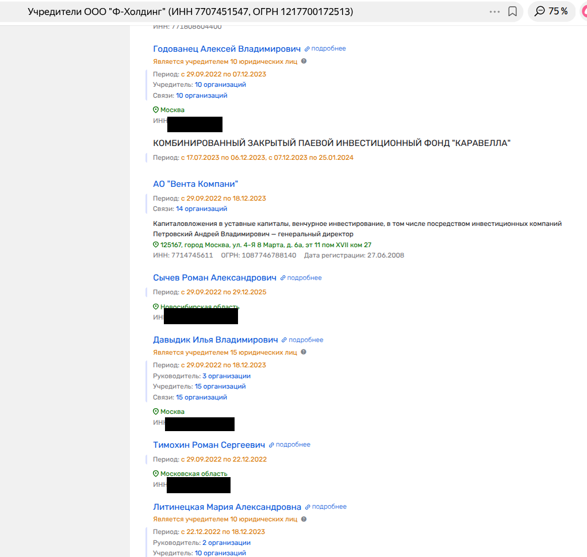Open Сычев Роман Александрович profile
This screenshot has width=587, height=557.
(x=214, y=278)
